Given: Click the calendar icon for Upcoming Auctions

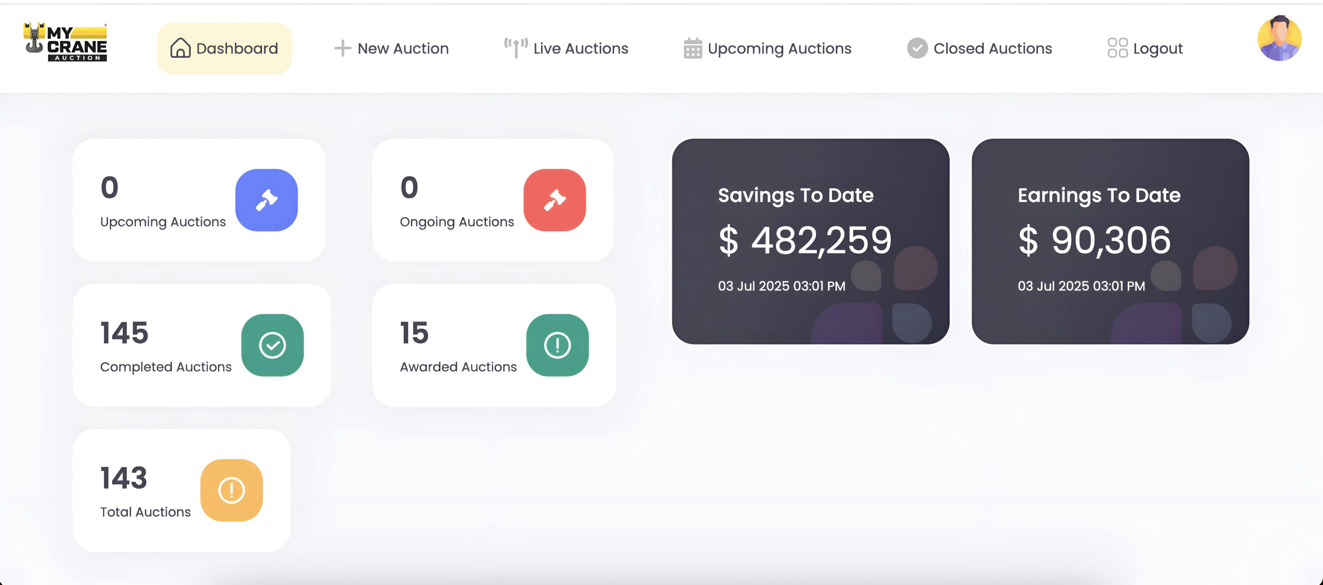Looking at the screenshot, I should tap(692, 48).
